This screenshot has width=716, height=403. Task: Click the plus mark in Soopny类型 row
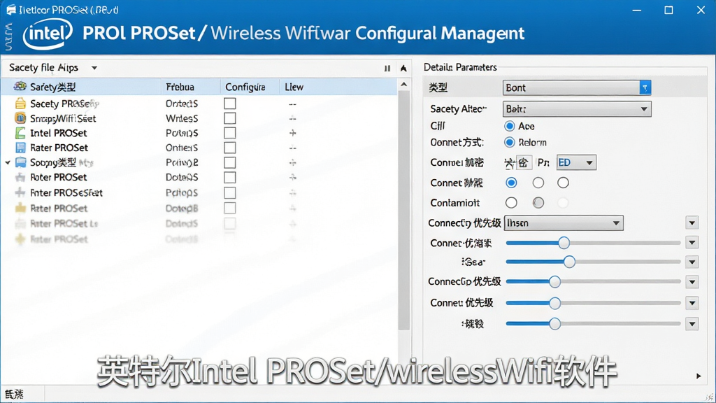293,162
